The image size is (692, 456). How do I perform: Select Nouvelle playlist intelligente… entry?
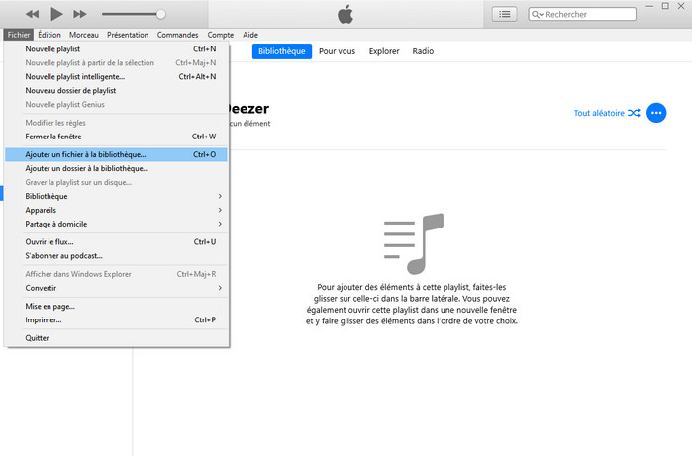pos(116,77)
